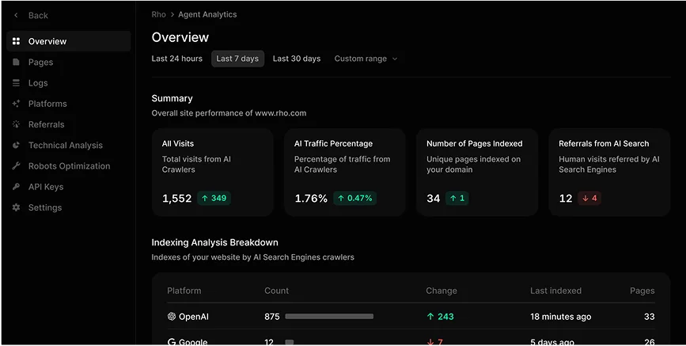Click the Referrals from AI Search card
This screenshot has height=346, width=686.
pos(609,173)
